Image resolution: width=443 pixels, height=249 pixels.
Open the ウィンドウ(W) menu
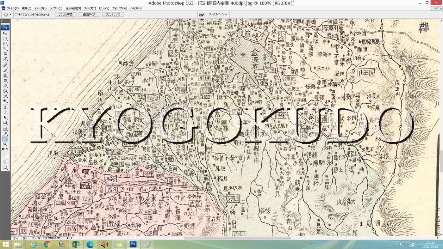(x=120, y=8)
